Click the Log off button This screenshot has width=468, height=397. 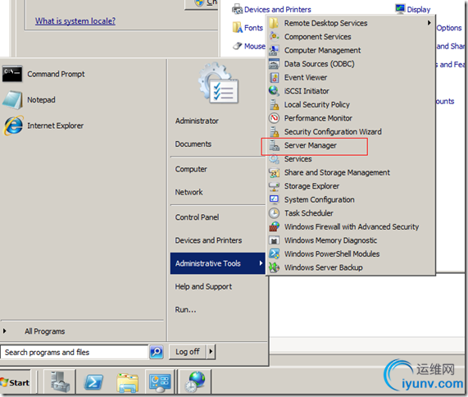pyautogui.click(x=188, y=352)
